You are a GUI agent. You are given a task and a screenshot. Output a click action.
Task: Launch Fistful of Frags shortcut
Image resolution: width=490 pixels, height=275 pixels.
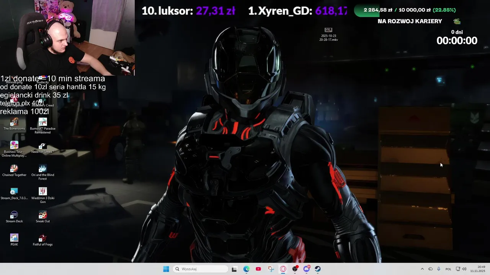pos(42,240)
